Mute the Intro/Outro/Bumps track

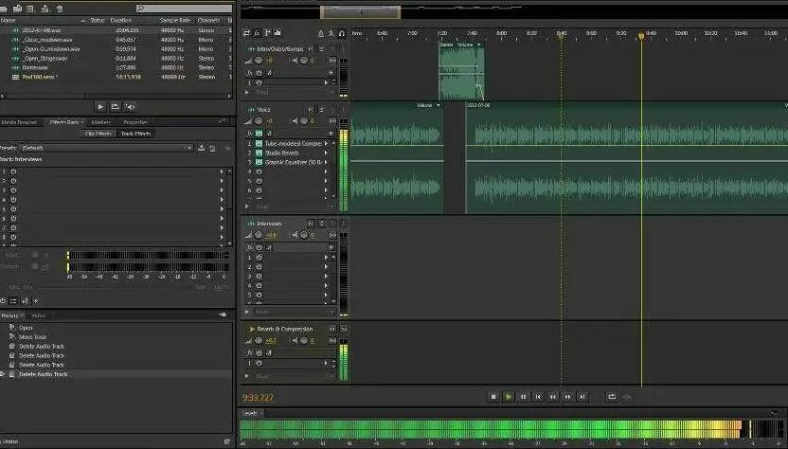(310, 48)
